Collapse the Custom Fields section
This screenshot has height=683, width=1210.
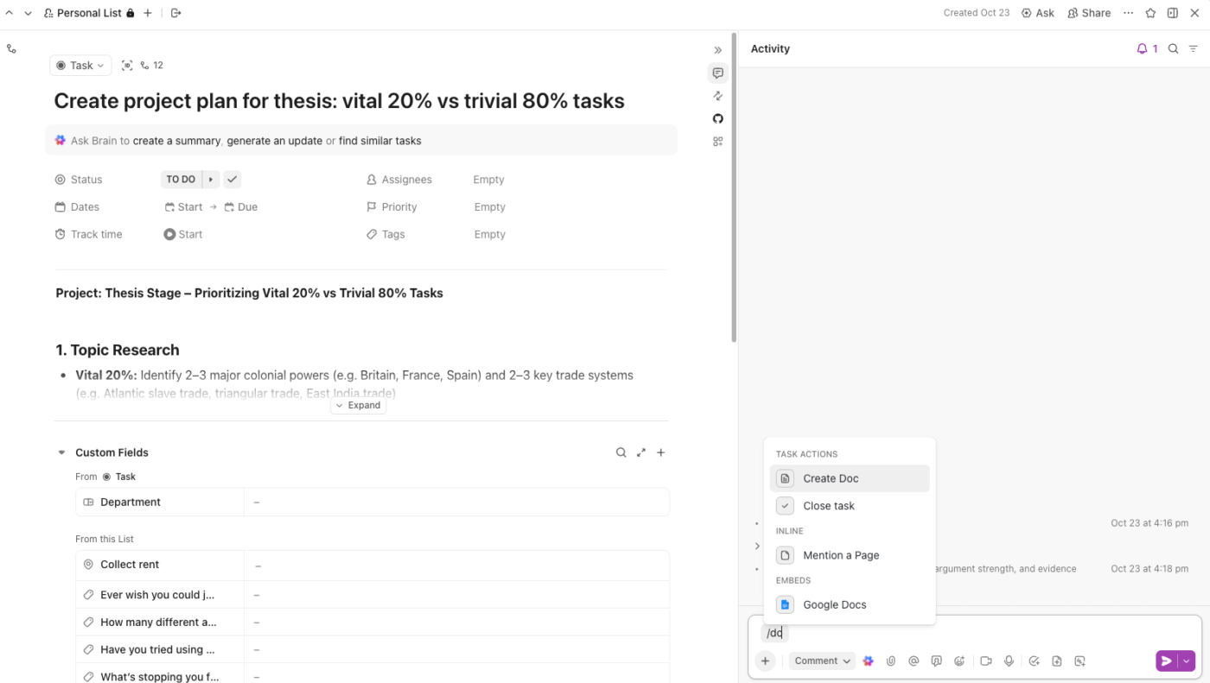pos(61,452)
